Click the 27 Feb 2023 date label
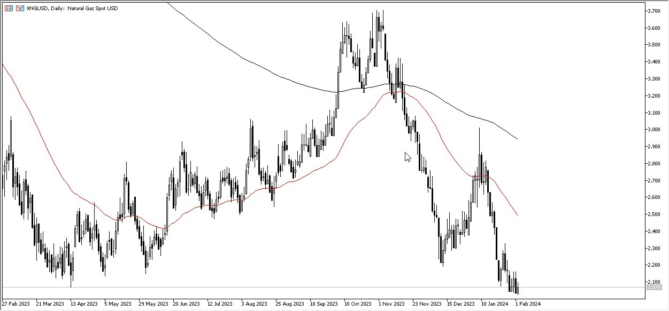The image size is (669, 311). point(15,302)
